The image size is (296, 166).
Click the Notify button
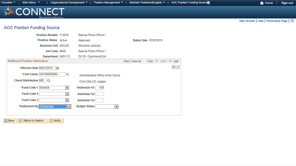point(56,121)
